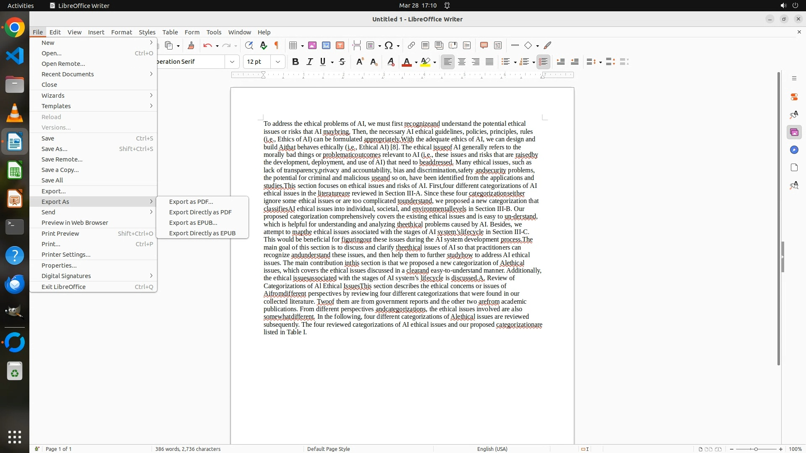Click Properties... in the File menu
Image resolution: width=806 pixels, height=453 pixels.
click(59, 265)
